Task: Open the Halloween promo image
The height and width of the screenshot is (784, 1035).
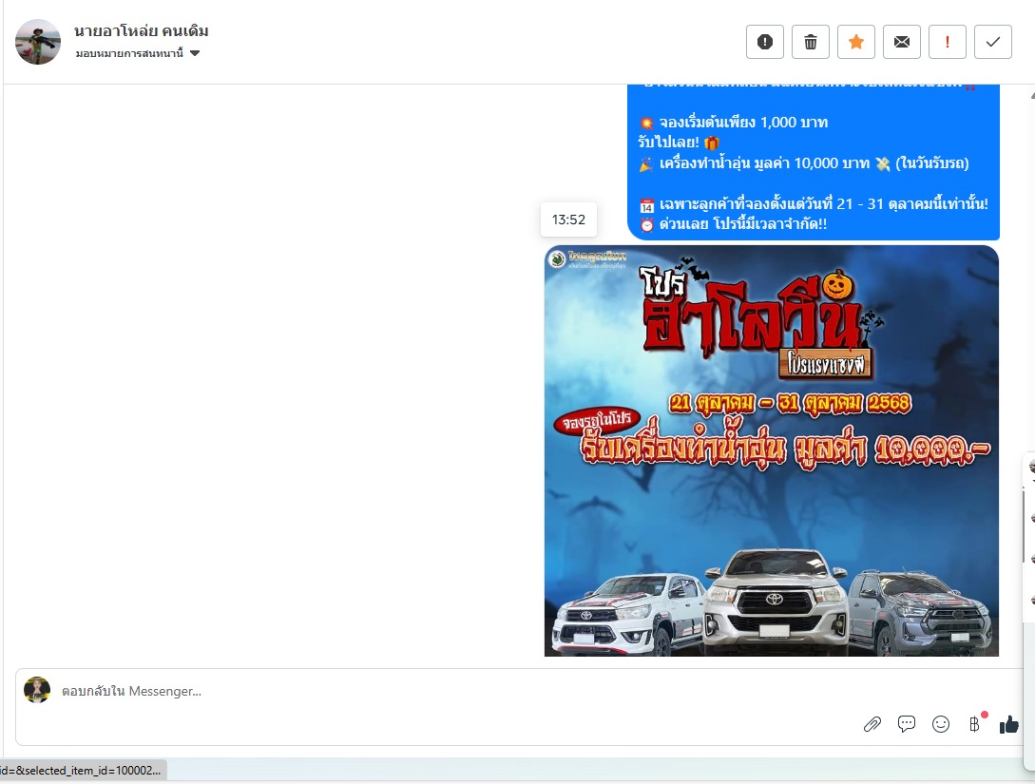Action: click(771, 450)
